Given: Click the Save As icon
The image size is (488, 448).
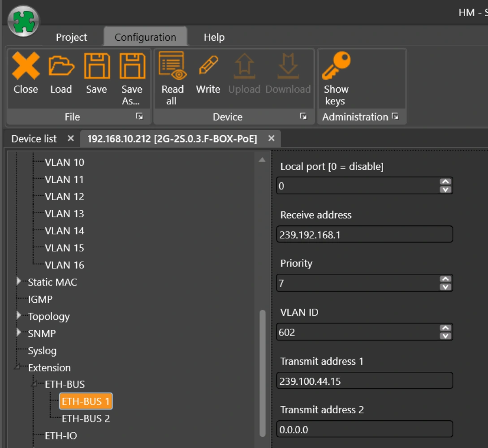Looking at the screenshot, I should point(132,66).
